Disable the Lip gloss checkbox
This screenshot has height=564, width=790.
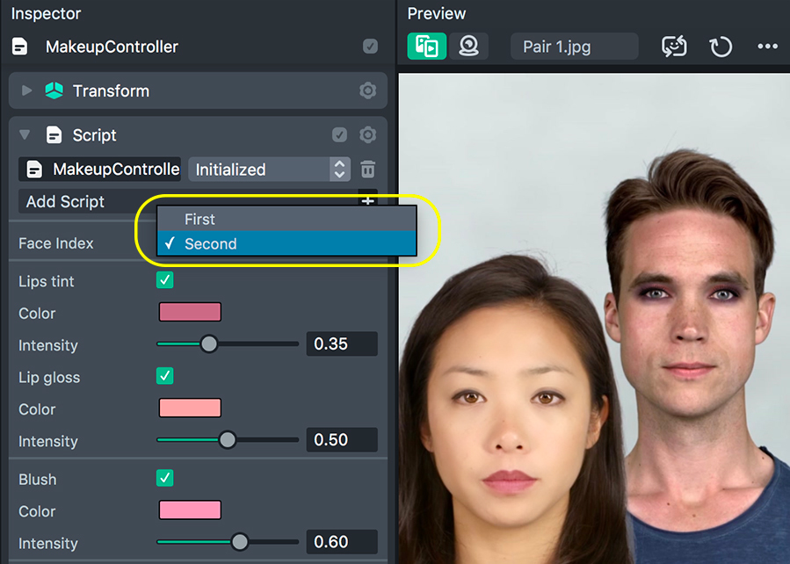165,377
